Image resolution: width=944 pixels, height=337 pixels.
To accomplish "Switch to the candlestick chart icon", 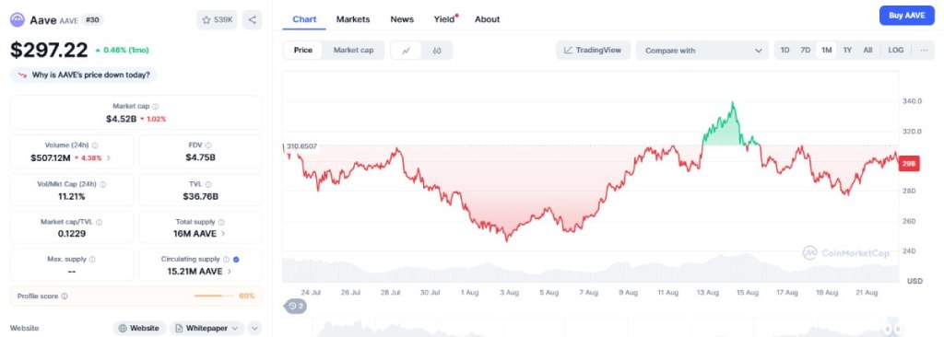I will tap(436, 51).
